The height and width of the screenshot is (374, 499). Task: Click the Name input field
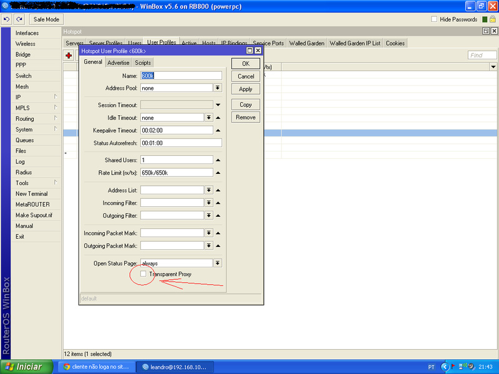pyautogui.click(x=181, y=75)
